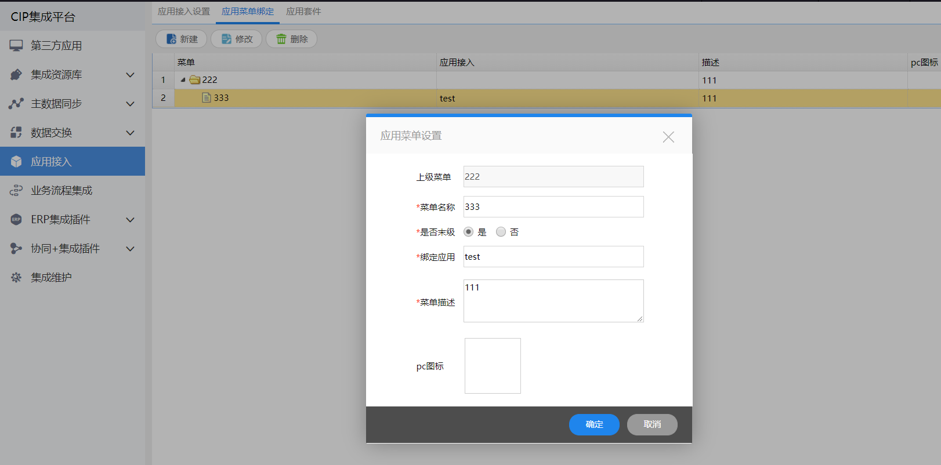Screen dimensions: 941x465
Task: Click the 集成资源库 sidebar icon
Action: 16,75
